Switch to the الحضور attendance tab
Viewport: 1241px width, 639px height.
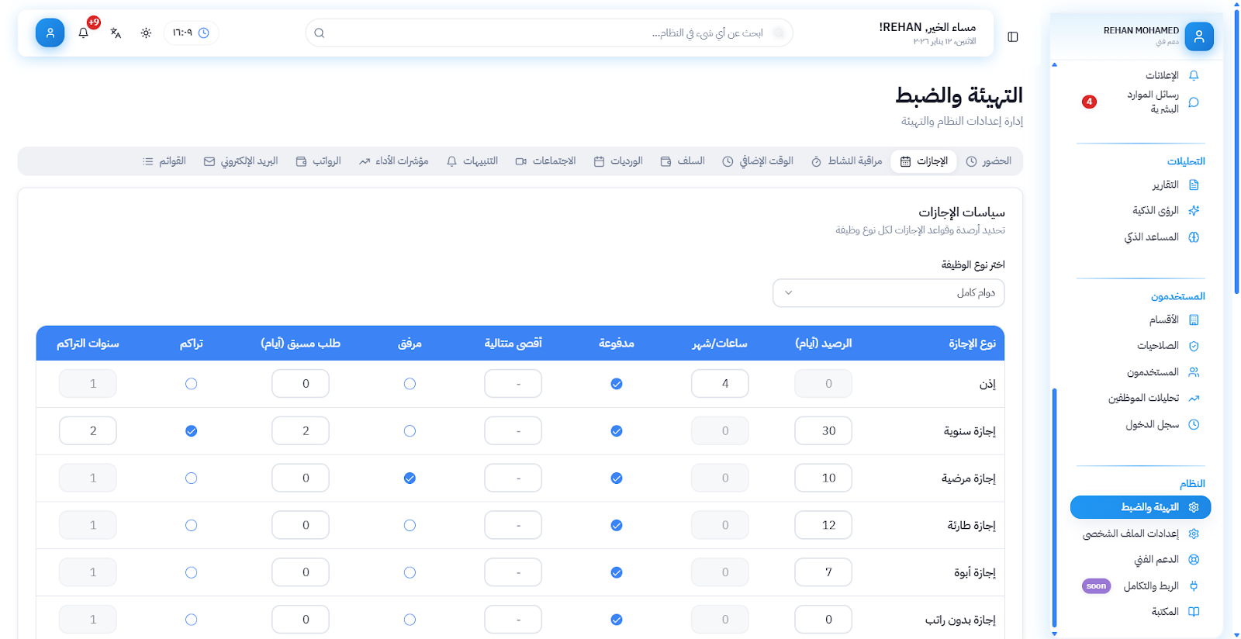tap(989, 161)
